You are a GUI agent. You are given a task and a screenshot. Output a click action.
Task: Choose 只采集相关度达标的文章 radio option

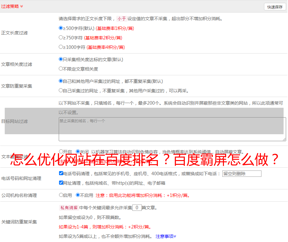pos(61,59)
